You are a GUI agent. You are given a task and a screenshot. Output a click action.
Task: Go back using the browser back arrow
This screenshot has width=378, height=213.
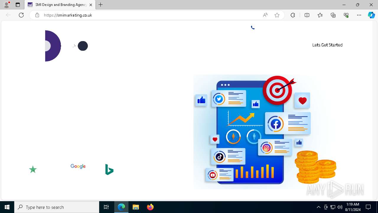tap(8, 15)
